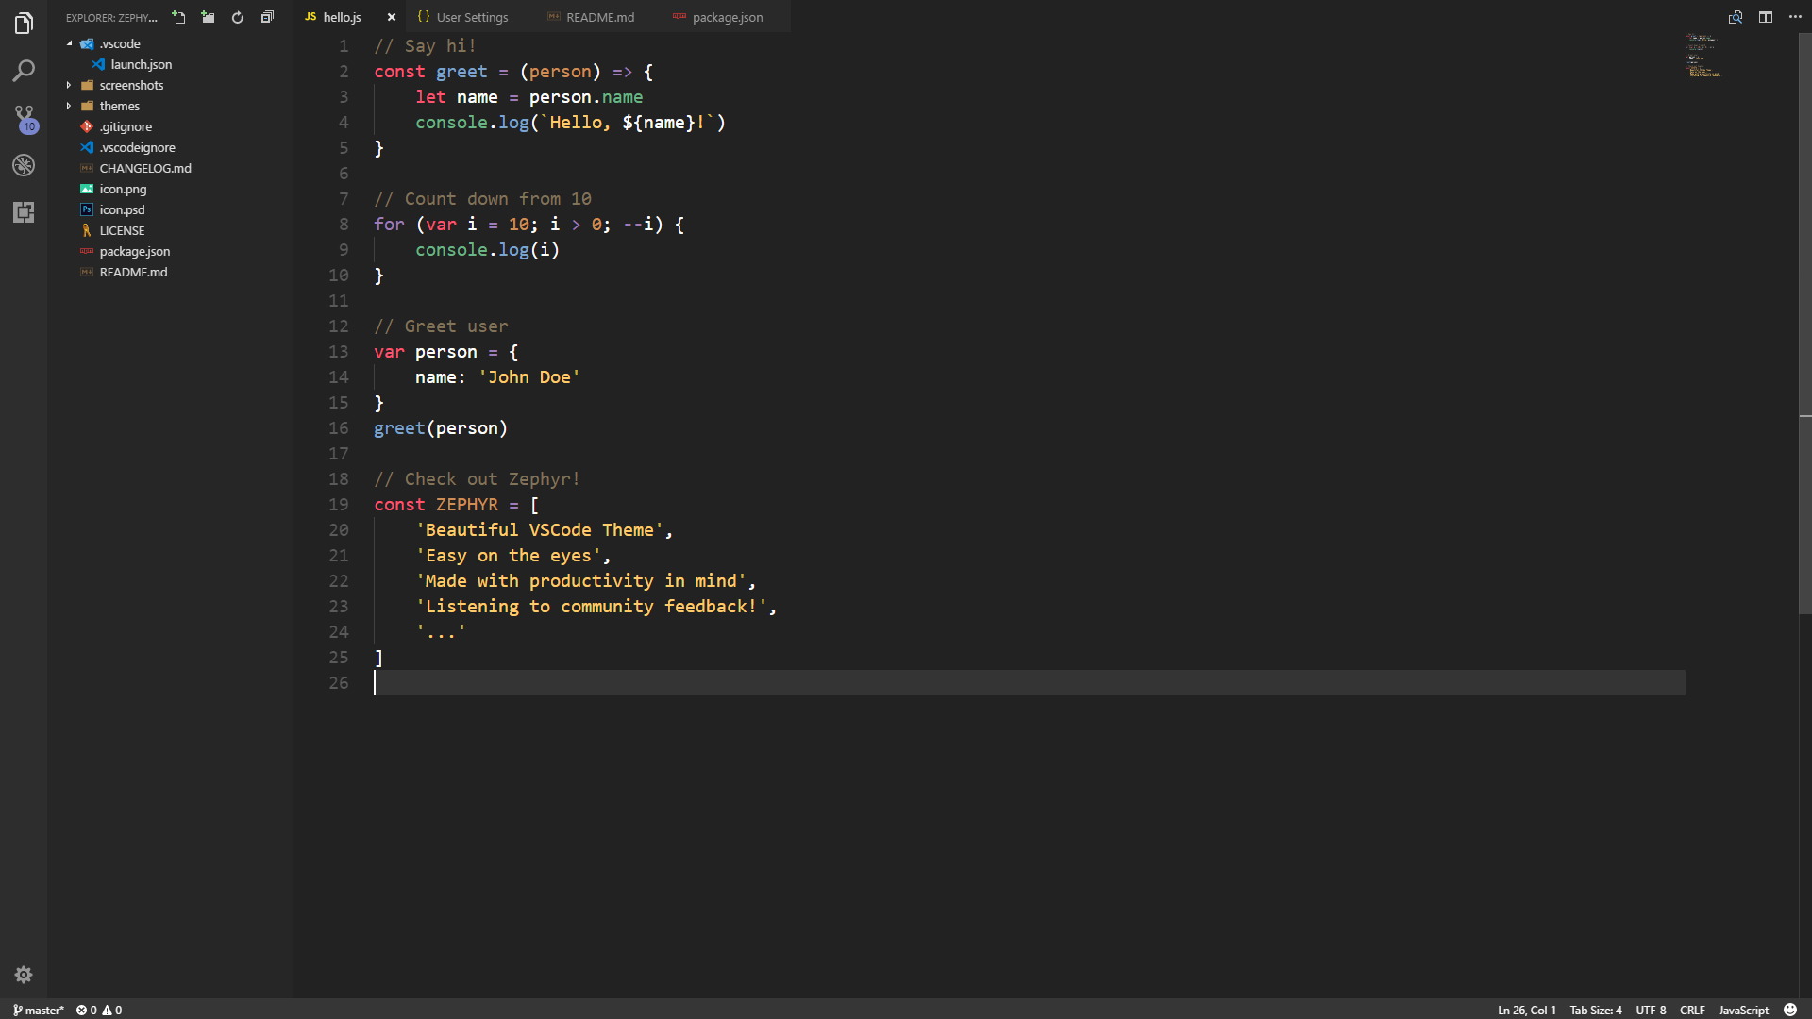1812x1019 pixels.
Task: Open the Manage gear icon
Action: pos(24,975)
